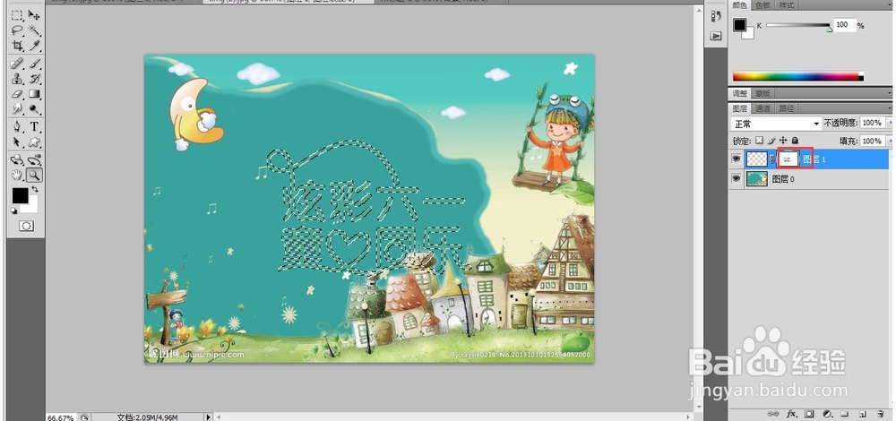Create a new fill or adjustment layer

(827, 413)
